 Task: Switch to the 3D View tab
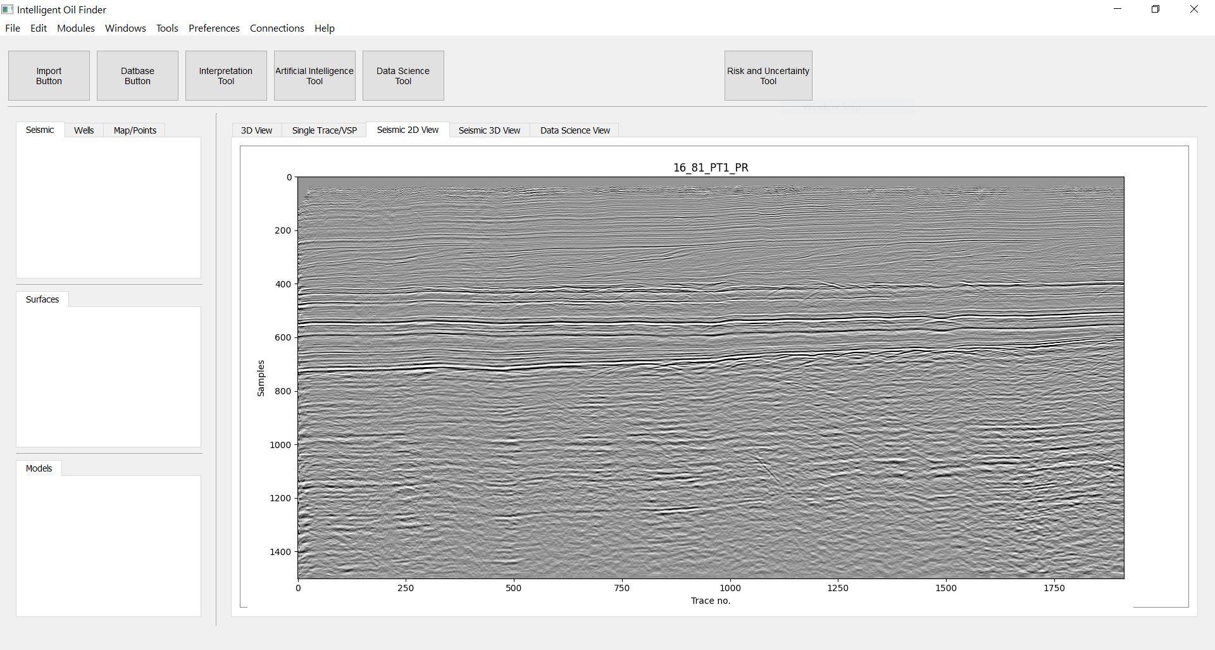[256, 130]
